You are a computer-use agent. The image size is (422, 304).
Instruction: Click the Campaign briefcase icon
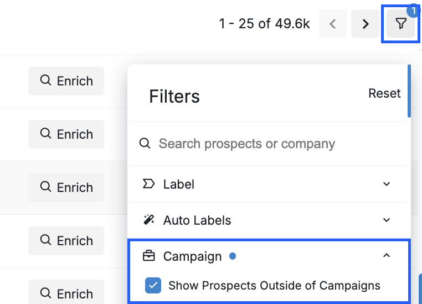point(148,256)
